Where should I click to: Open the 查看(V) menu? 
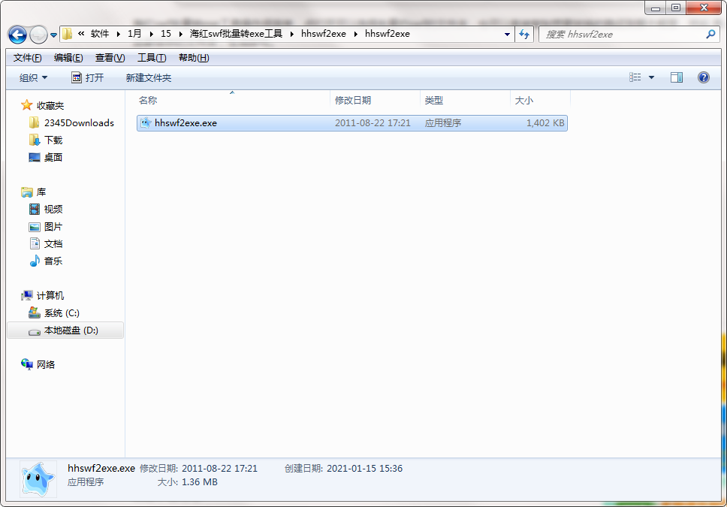click(110, 58)
